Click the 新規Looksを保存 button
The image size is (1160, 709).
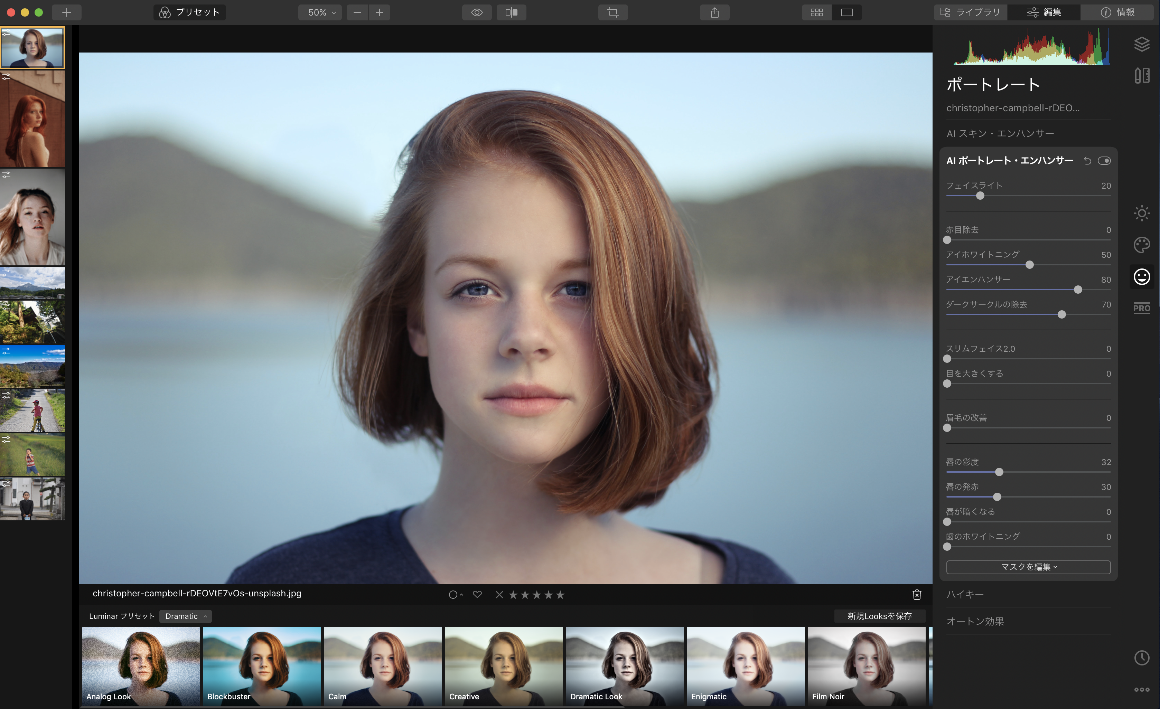click(x=879, y=616)
